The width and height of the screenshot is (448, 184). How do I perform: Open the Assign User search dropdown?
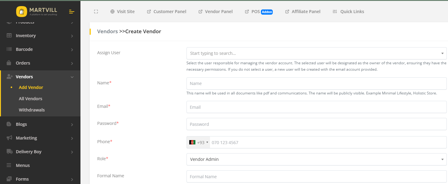coord(316,53)
